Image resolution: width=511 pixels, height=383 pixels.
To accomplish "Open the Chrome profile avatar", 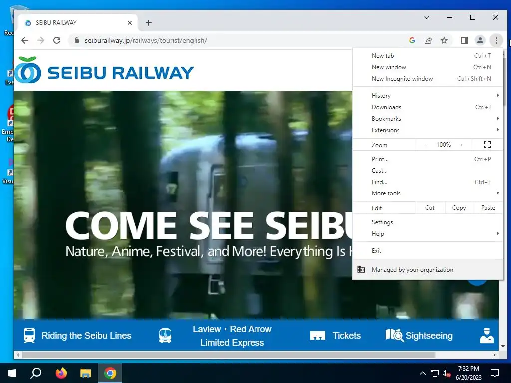I will [480, 40].
